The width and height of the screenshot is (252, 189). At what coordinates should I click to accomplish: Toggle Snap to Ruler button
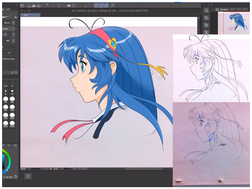click(97, 5)
